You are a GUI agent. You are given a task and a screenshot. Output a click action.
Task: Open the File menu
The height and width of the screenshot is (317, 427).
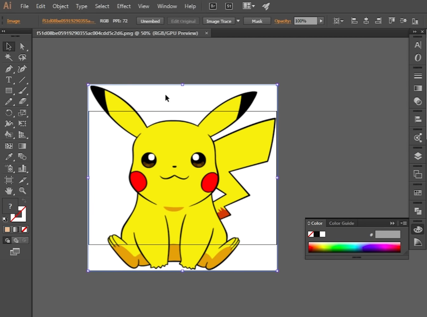point(25,6)
